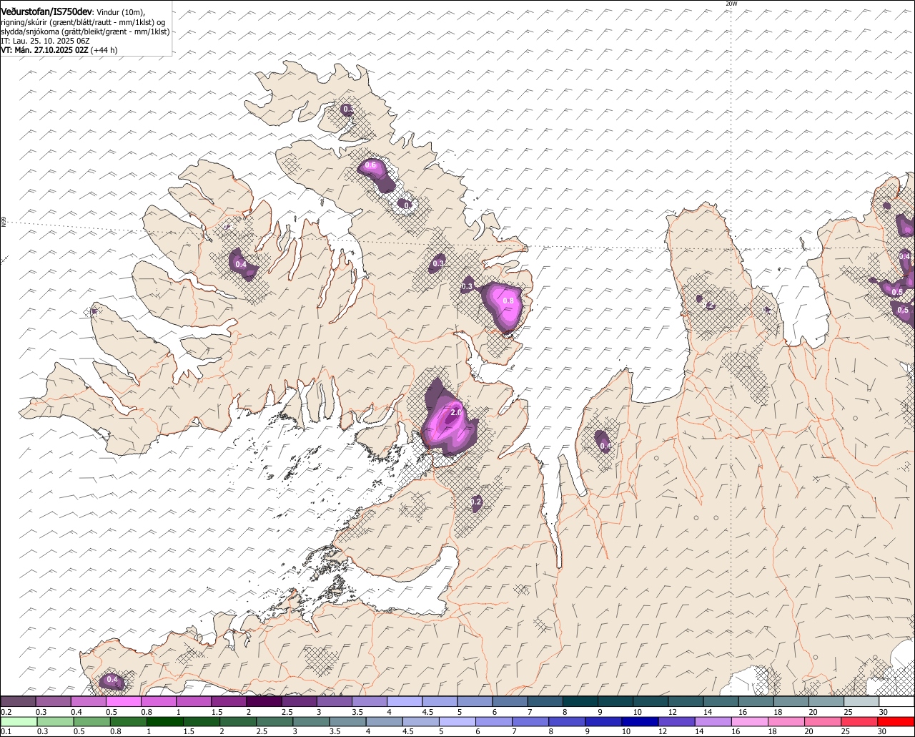Screen dimensions: 915x737
Task: Click the '0.1' label under lower legend row
Action: pyautogui.click(x=6, y=731)
